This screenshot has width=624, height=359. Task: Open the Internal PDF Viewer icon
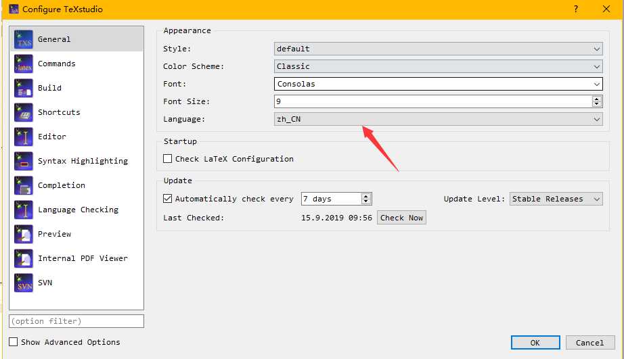24,258
